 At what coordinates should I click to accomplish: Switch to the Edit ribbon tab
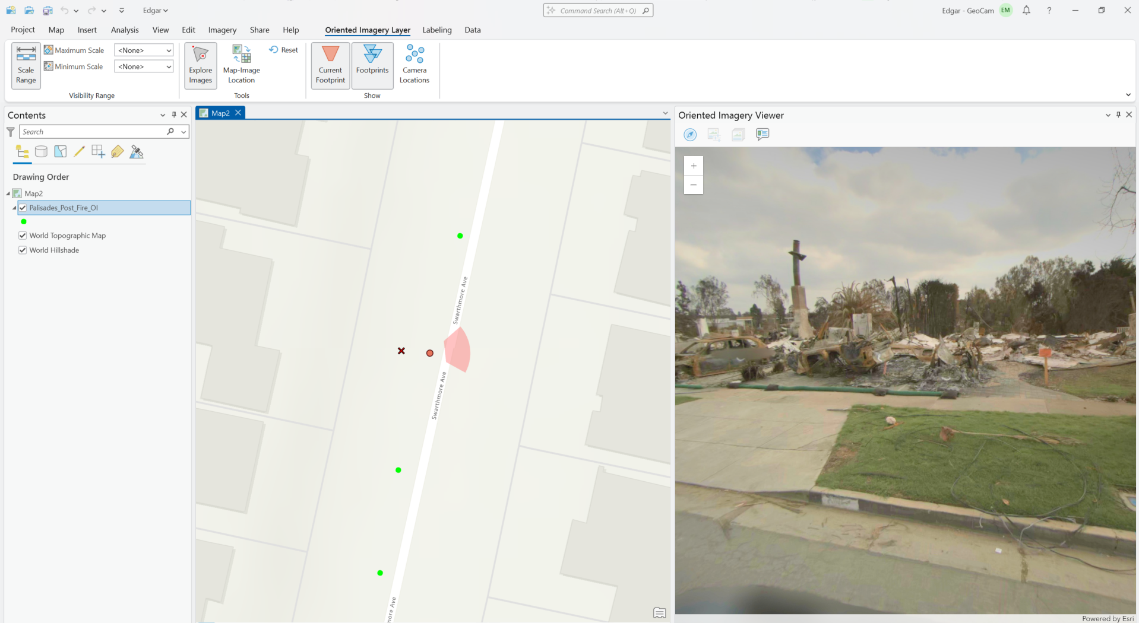188,30
